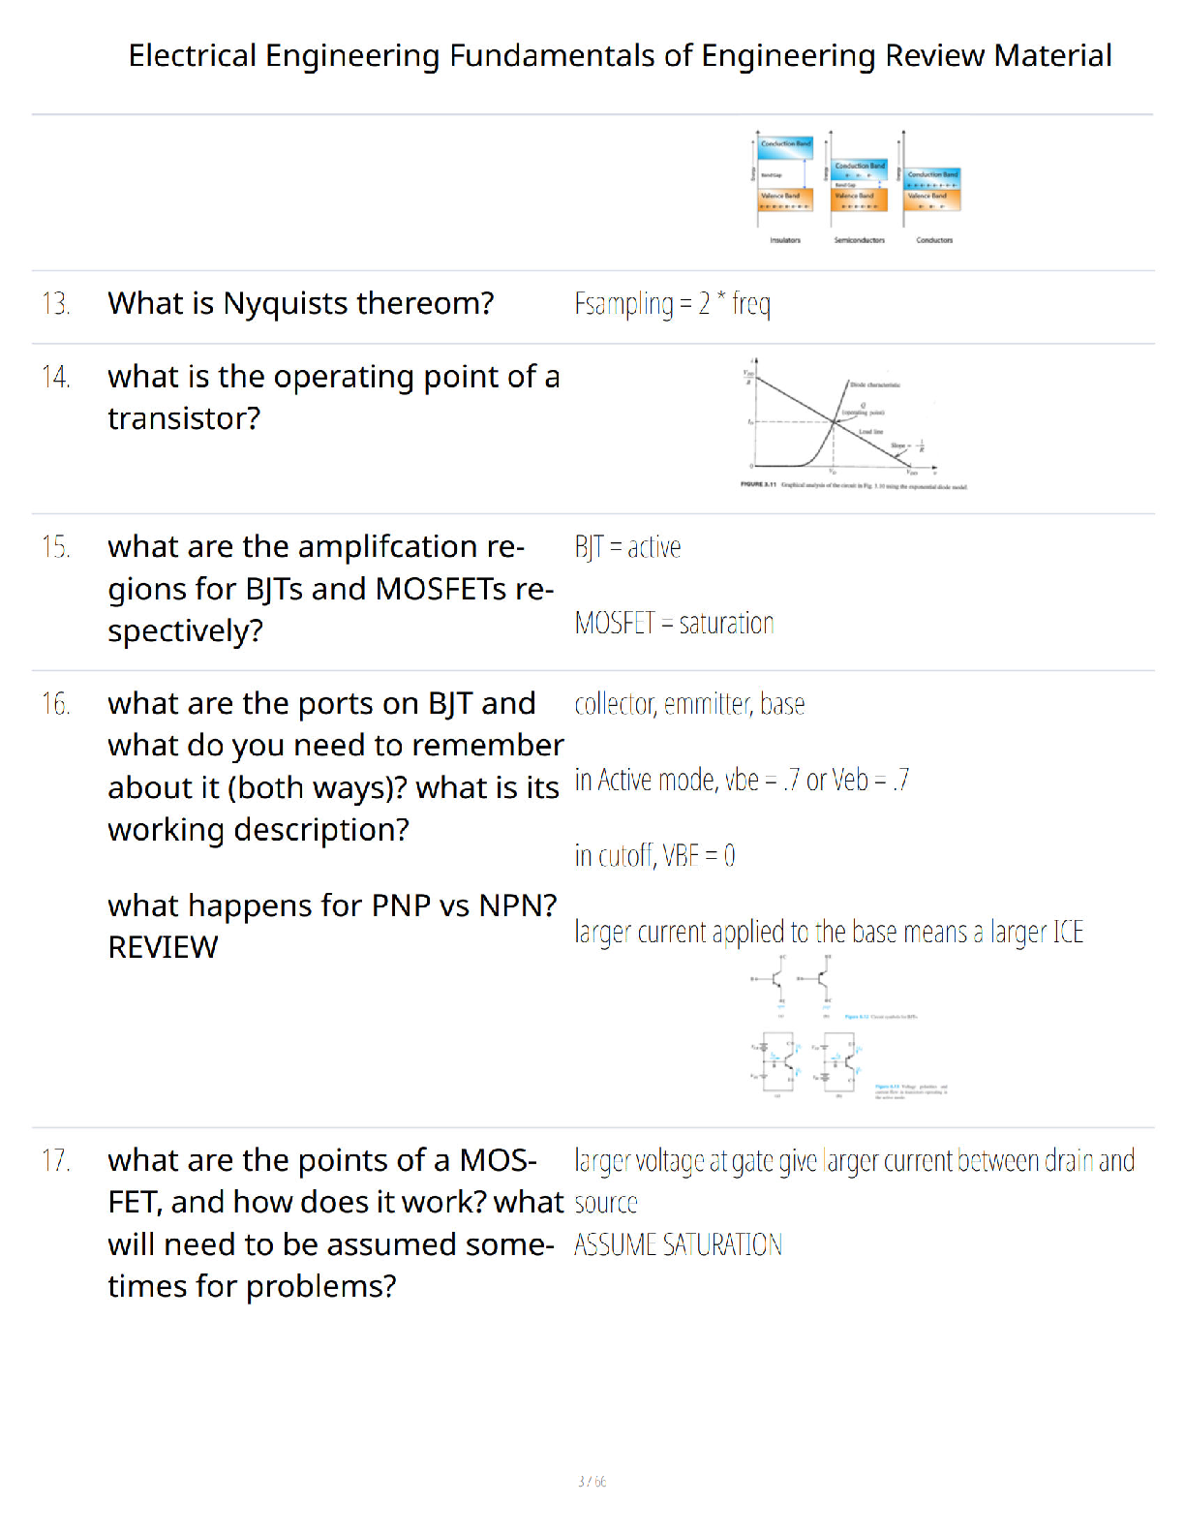The image size is (1185, 1534).
Task: Click the 'what happens for PNP vs NPN' text
Action: tap(332, 905)
